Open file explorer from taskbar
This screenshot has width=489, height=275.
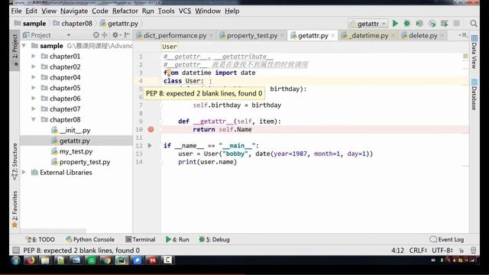[x=46, y=260]
